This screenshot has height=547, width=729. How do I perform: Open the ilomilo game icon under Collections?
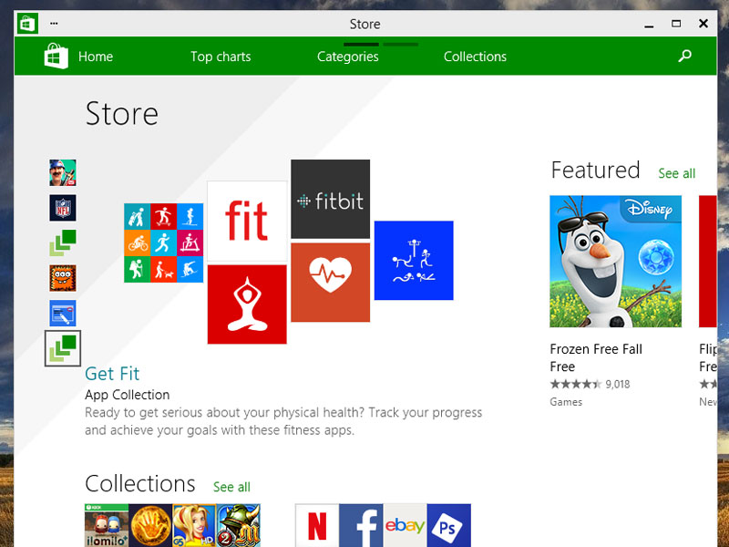tap(107, 525)
